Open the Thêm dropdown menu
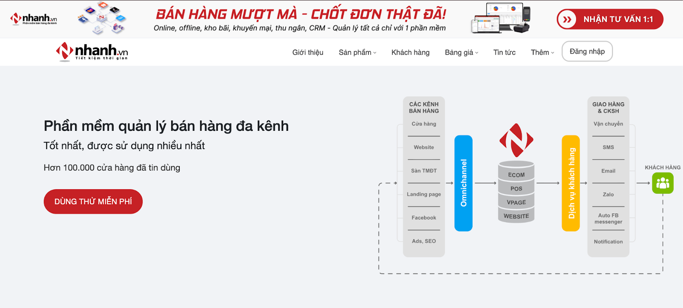This screenshot has height=308, width=683. click(542, 52)
